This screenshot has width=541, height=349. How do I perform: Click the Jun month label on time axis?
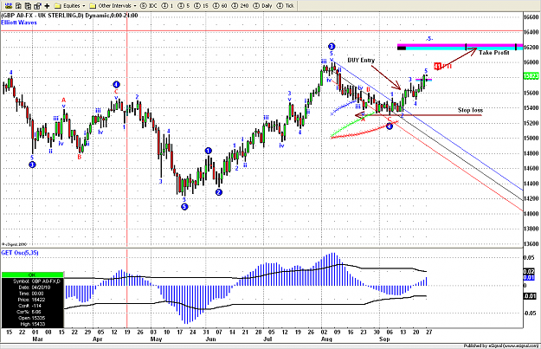point(210,339)
